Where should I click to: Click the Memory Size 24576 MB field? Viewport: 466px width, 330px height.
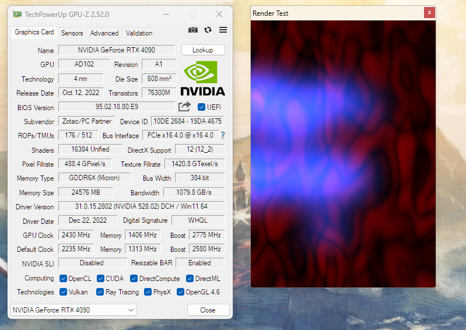tap(86, 192)
